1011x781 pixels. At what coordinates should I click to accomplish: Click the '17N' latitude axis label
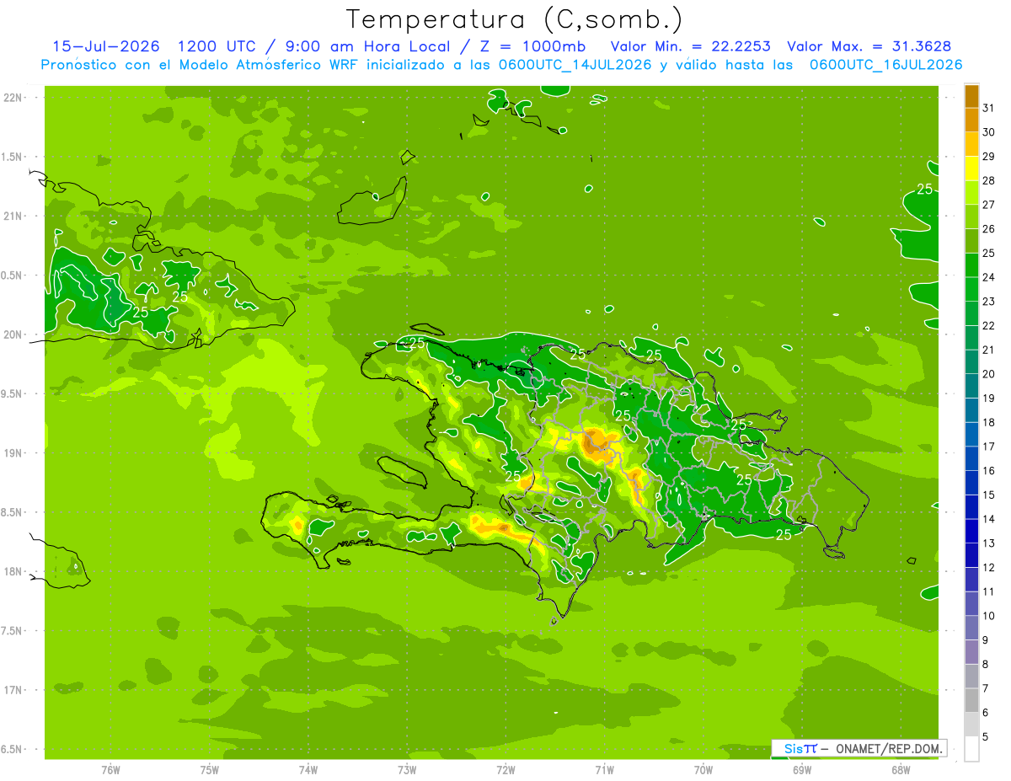click(x=13, y=690)
